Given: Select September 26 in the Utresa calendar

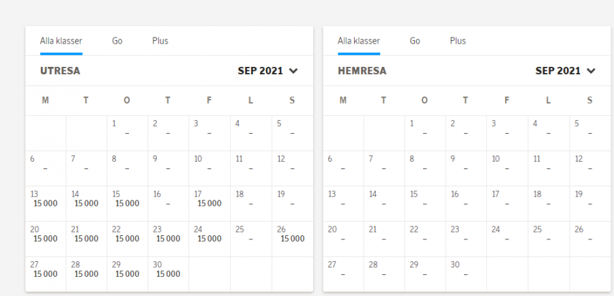Looking at the screenshot, I should (x=292, y=239).
